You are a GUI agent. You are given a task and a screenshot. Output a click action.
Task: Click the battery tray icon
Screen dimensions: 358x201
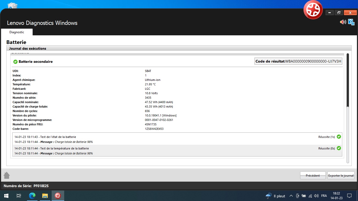tap(304, 196)
